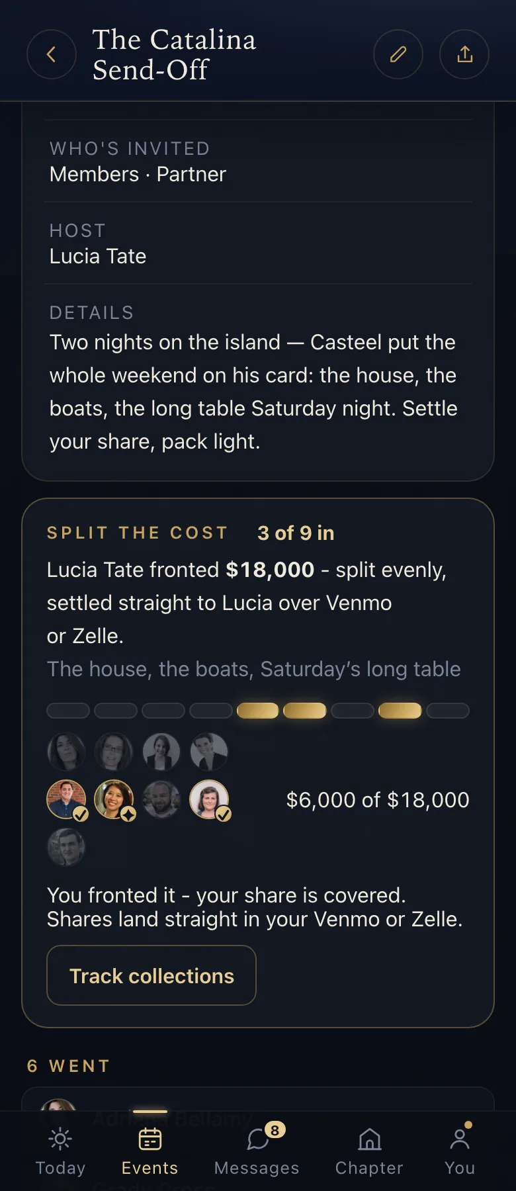Open the Chapter house icon
This screenshot has width=516, height=1191.
coord(370,1139)
